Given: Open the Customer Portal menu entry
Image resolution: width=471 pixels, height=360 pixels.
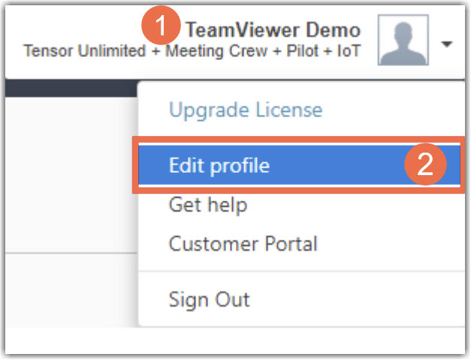Looking at the screenshot, I should 243,244.
